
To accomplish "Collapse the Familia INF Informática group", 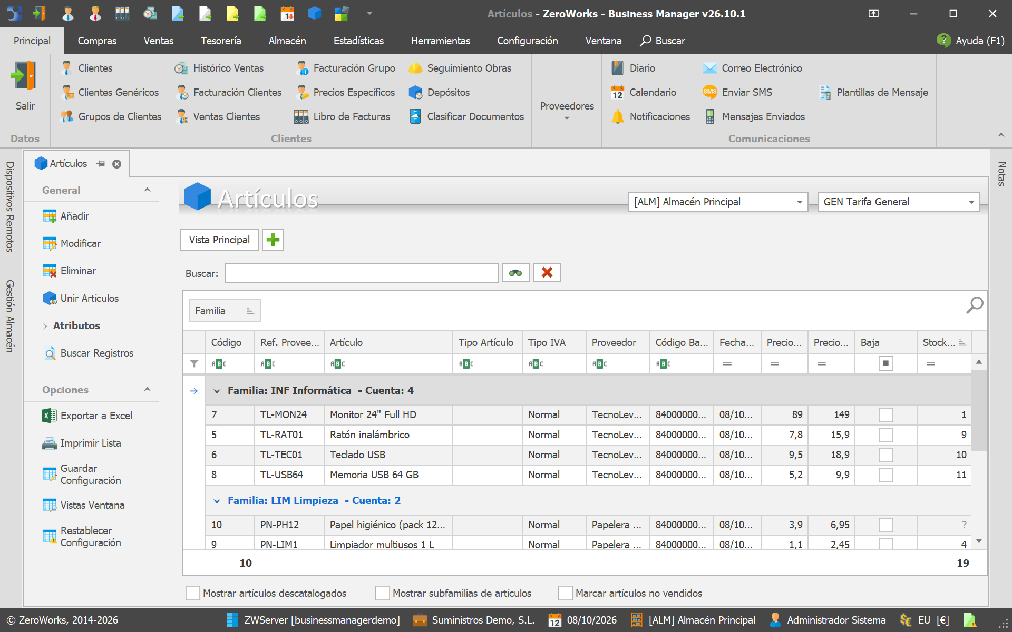I will point(217,391).
